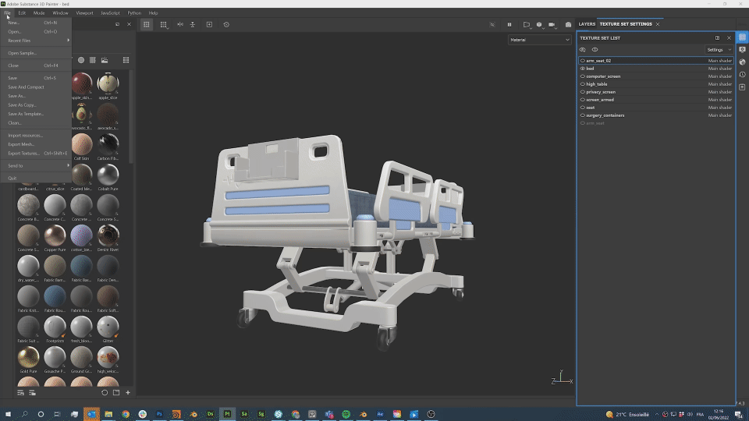Open the Display settings icon in the right dock
The width and height of the screenshot is (749, 421).
point(742,49)
